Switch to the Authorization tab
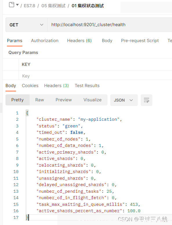 [x=45, y=41]
